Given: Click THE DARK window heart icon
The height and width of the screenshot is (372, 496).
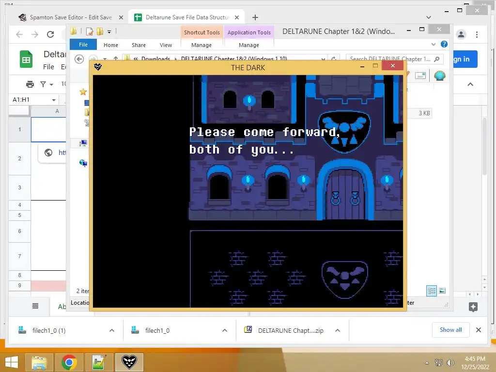Looking at the screenshot, I should tap(98, 67).
